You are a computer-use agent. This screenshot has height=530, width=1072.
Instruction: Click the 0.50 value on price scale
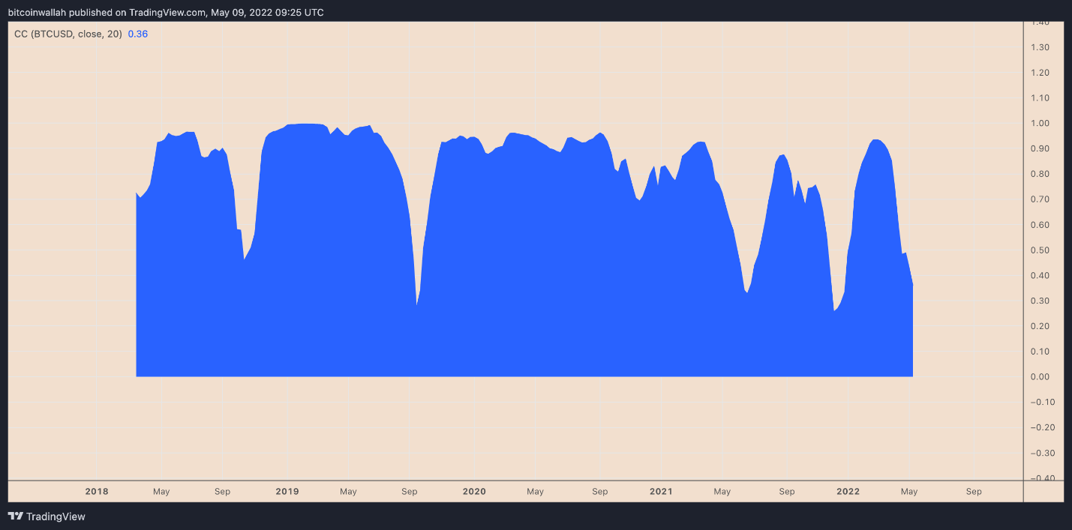[1039, 250]
